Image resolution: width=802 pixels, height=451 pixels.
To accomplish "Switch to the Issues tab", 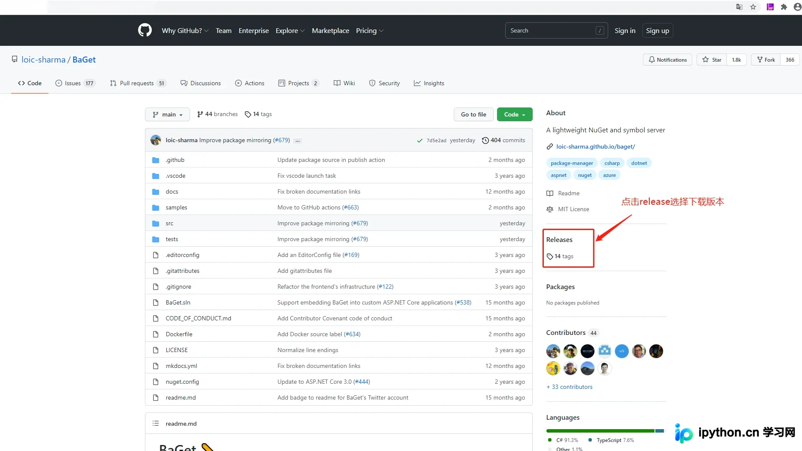I will [75, 83].
